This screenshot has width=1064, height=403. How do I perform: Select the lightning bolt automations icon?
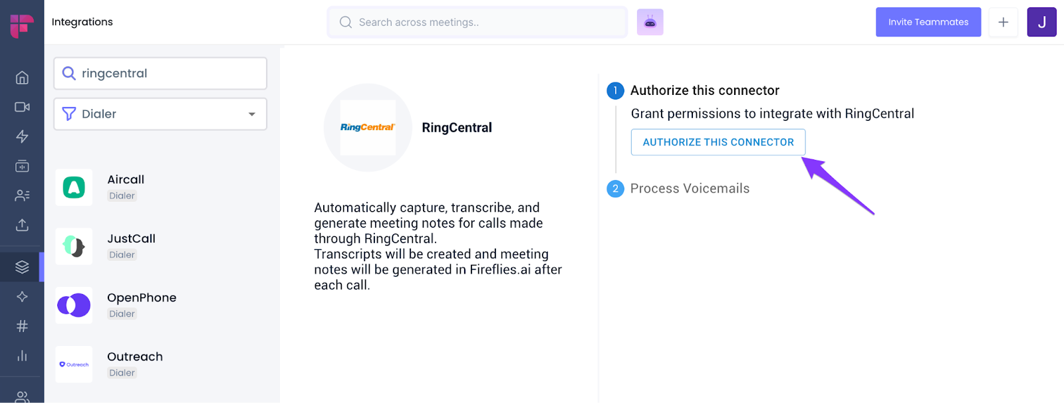(x=22, y=136)
